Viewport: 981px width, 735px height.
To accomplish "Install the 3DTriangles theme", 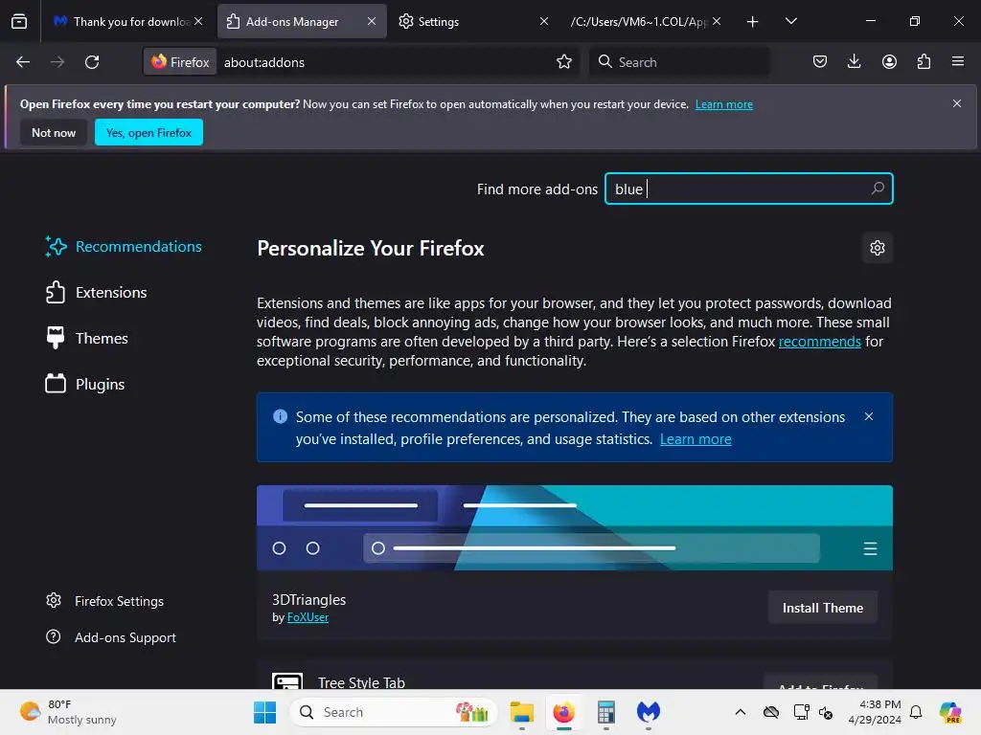I will point(823,608).
